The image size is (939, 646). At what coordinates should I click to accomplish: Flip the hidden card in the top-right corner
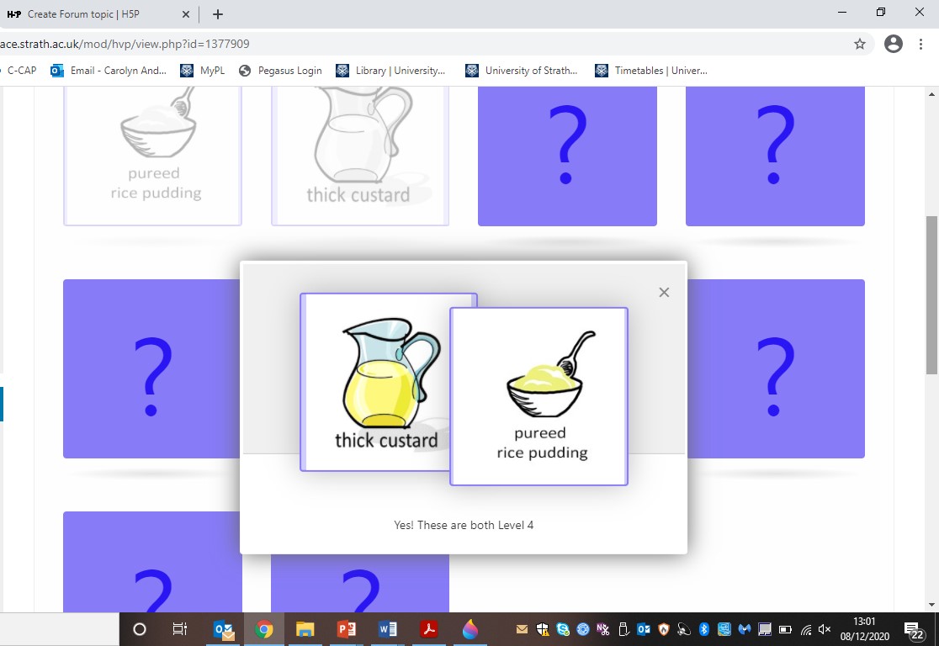pyautogui.click(x=775, y=156)
